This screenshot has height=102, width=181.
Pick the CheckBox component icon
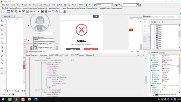35,11
